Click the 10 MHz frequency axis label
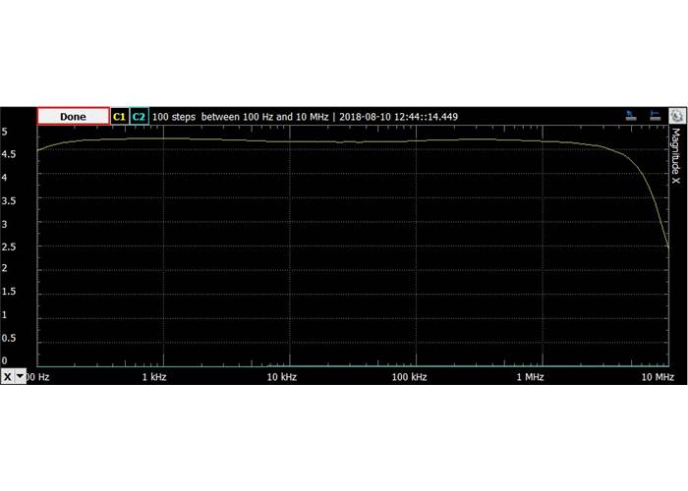The width and height of the screenshot is (688, 491). 657,377
